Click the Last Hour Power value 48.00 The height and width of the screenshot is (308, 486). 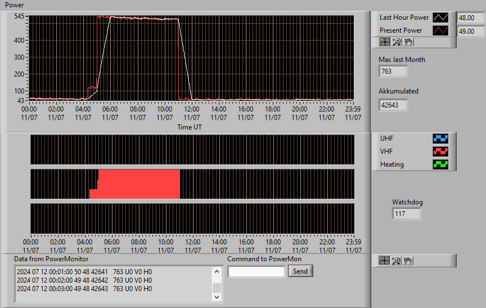pos(470,18)
